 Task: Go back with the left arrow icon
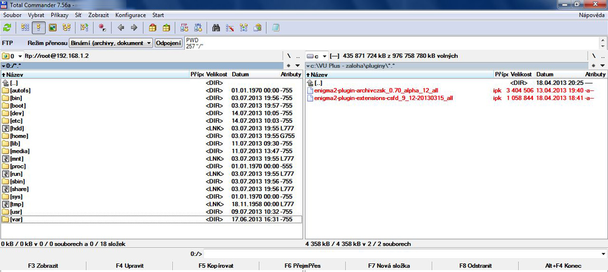pyautogui.click(x=121, y=28)
